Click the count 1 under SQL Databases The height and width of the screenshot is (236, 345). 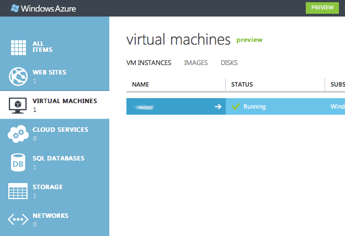[x=35, y=167]
